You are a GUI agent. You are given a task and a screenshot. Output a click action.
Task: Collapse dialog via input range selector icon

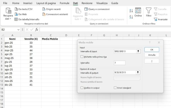(138, 51)
